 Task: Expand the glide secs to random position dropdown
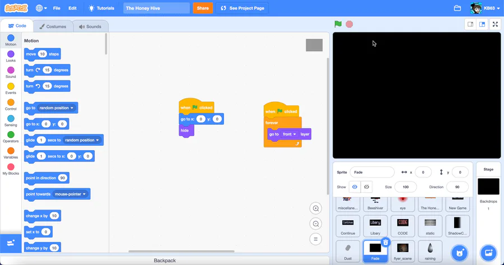pos(82,140)
